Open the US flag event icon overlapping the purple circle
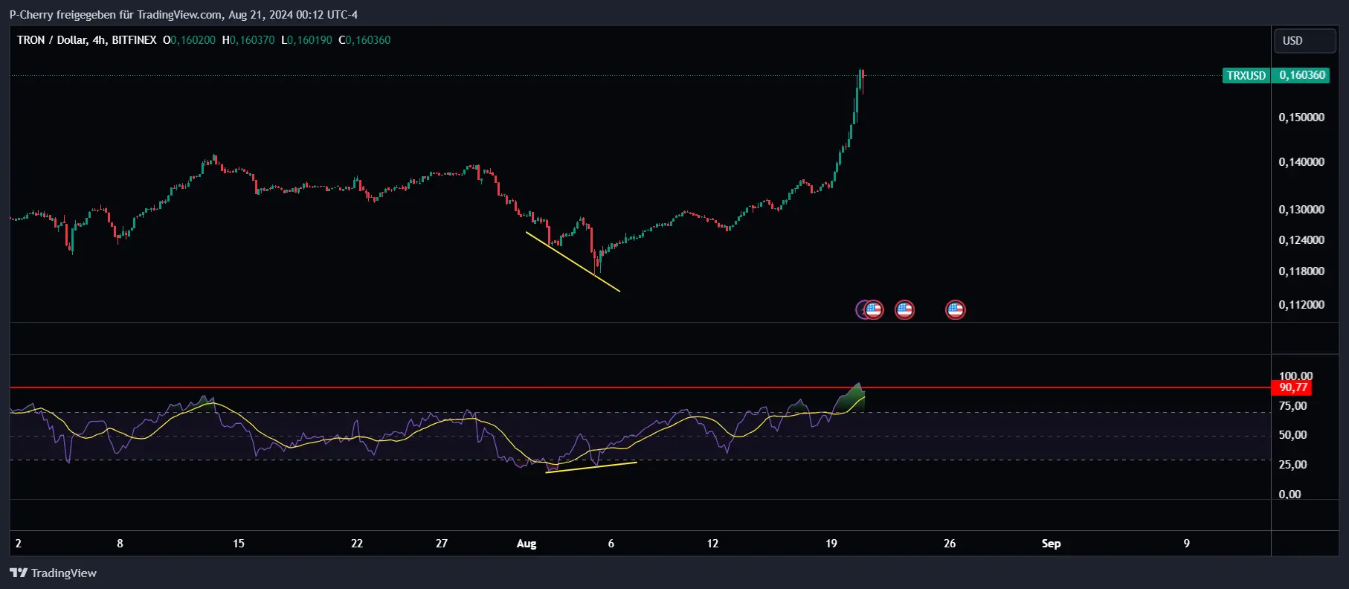1349x589 pixels. pyautogui.click(x=873, y=309)
